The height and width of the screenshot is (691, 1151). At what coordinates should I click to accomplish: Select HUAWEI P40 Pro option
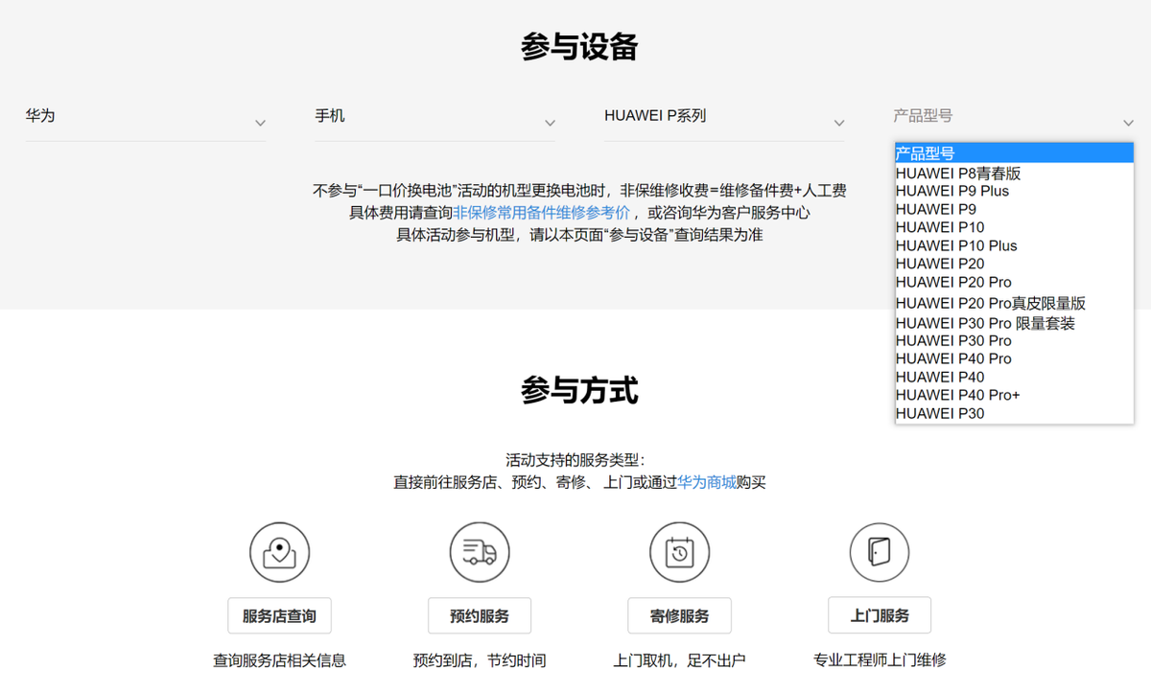point(1014,358)
